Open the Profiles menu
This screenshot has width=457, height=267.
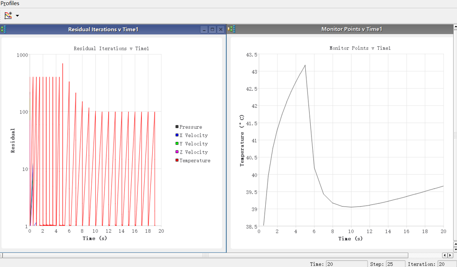point(10,3)
